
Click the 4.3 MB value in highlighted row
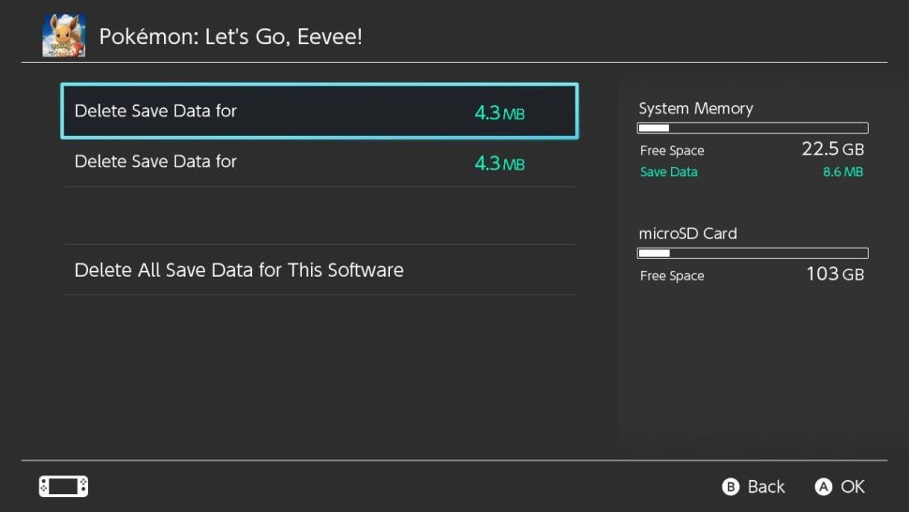tap(499, 113)
